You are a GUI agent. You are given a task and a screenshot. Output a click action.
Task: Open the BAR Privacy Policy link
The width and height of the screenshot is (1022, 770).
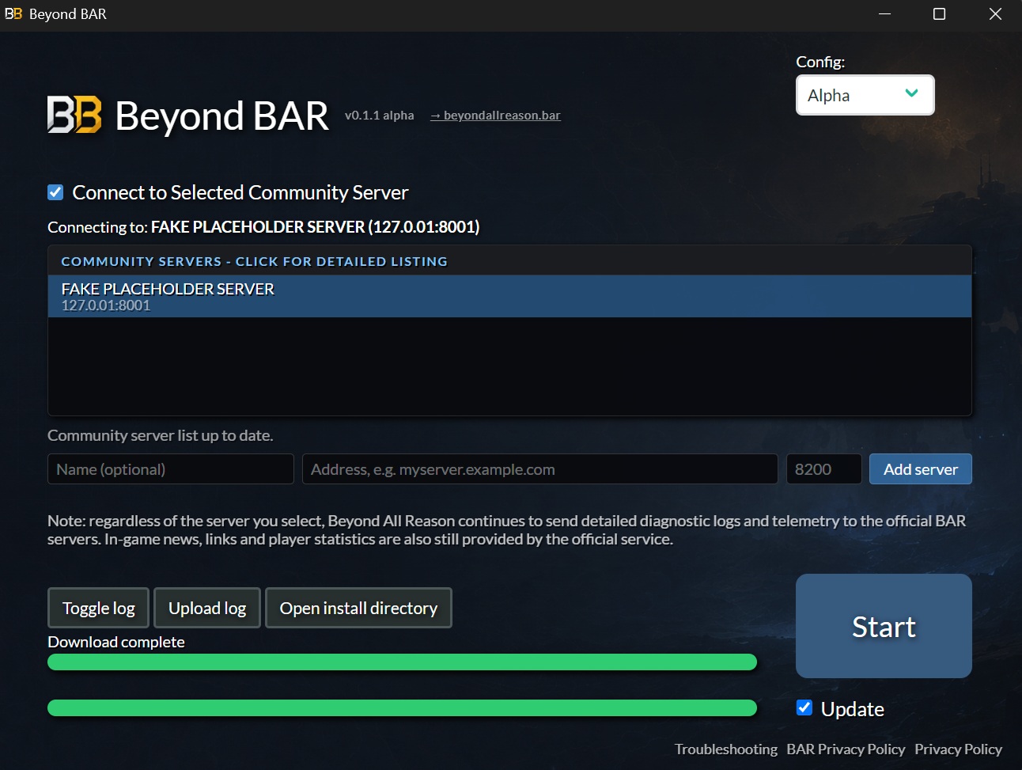coord(846,749)
